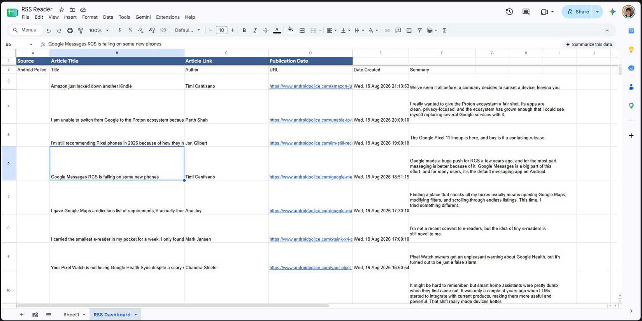Image resolution: width=642 pixels, height=321 pixels.
Task: Increase font size plus button
Action: coord(232,30)
